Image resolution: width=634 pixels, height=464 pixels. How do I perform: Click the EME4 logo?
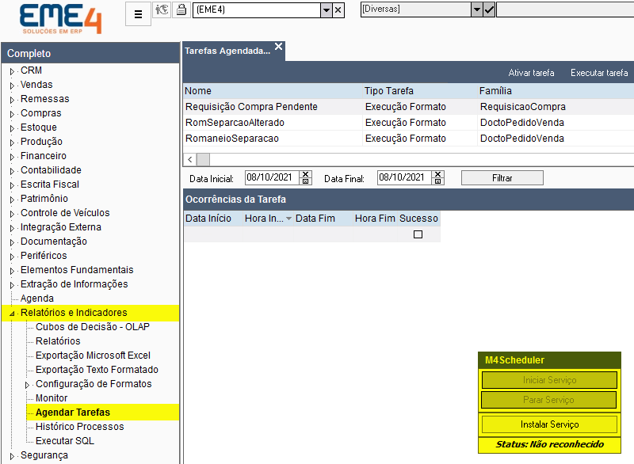pos(61,18)
